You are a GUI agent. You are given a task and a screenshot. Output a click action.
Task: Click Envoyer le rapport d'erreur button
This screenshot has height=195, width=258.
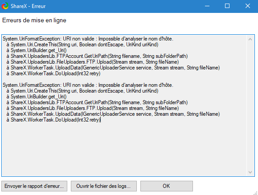coord(34,186)
